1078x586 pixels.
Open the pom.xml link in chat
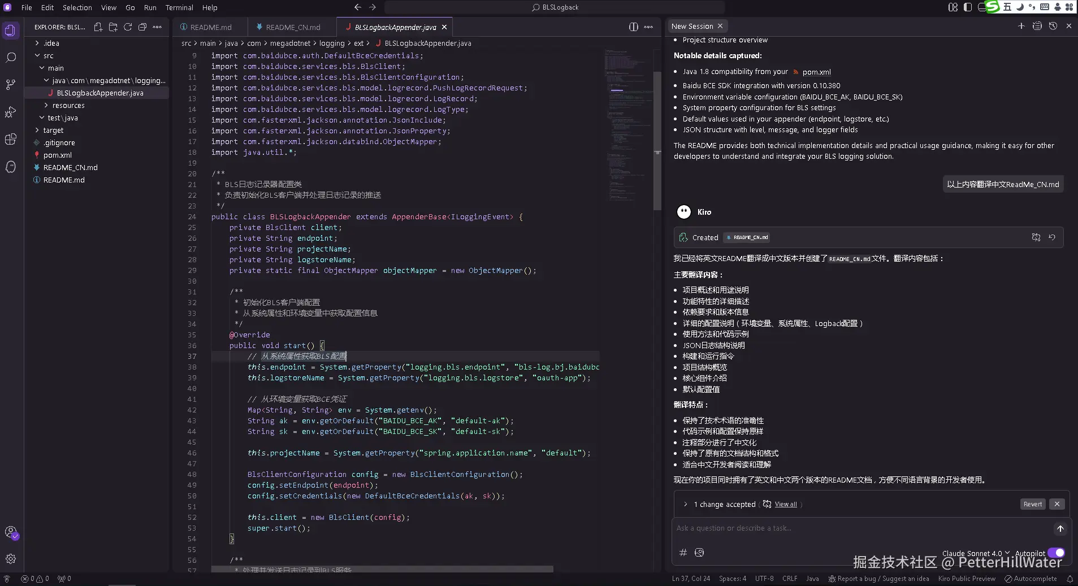[x=816, y=72]
